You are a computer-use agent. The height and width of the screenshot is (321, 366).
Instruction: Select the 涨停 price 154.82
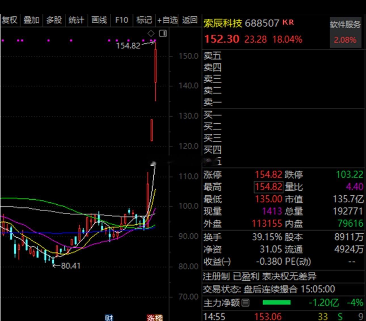coord(268,174)
